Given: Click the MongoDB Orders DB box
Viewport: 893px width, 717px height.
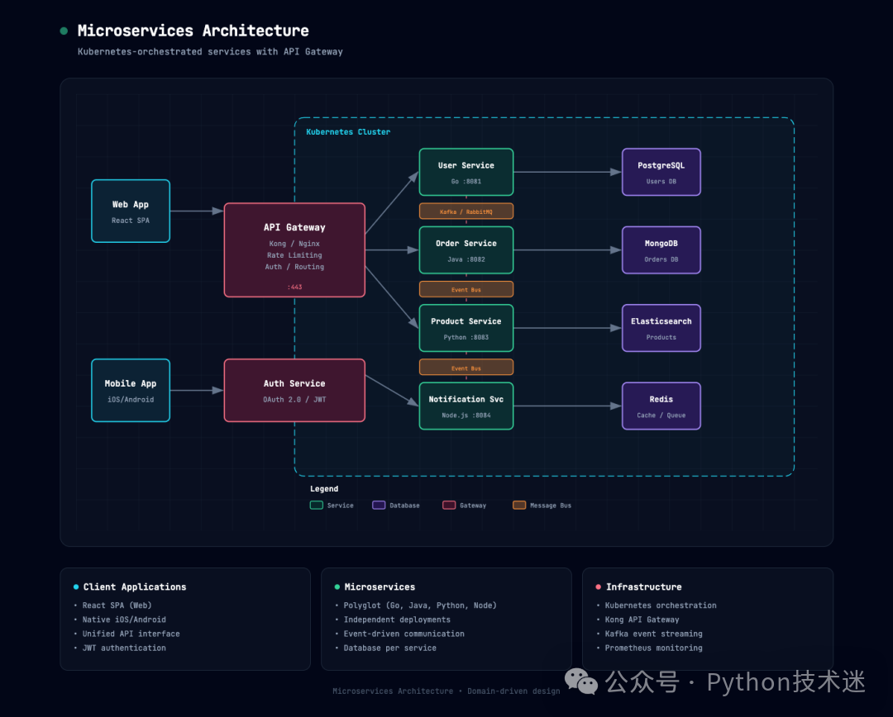Looking at the screenshot, I should 661,249.
